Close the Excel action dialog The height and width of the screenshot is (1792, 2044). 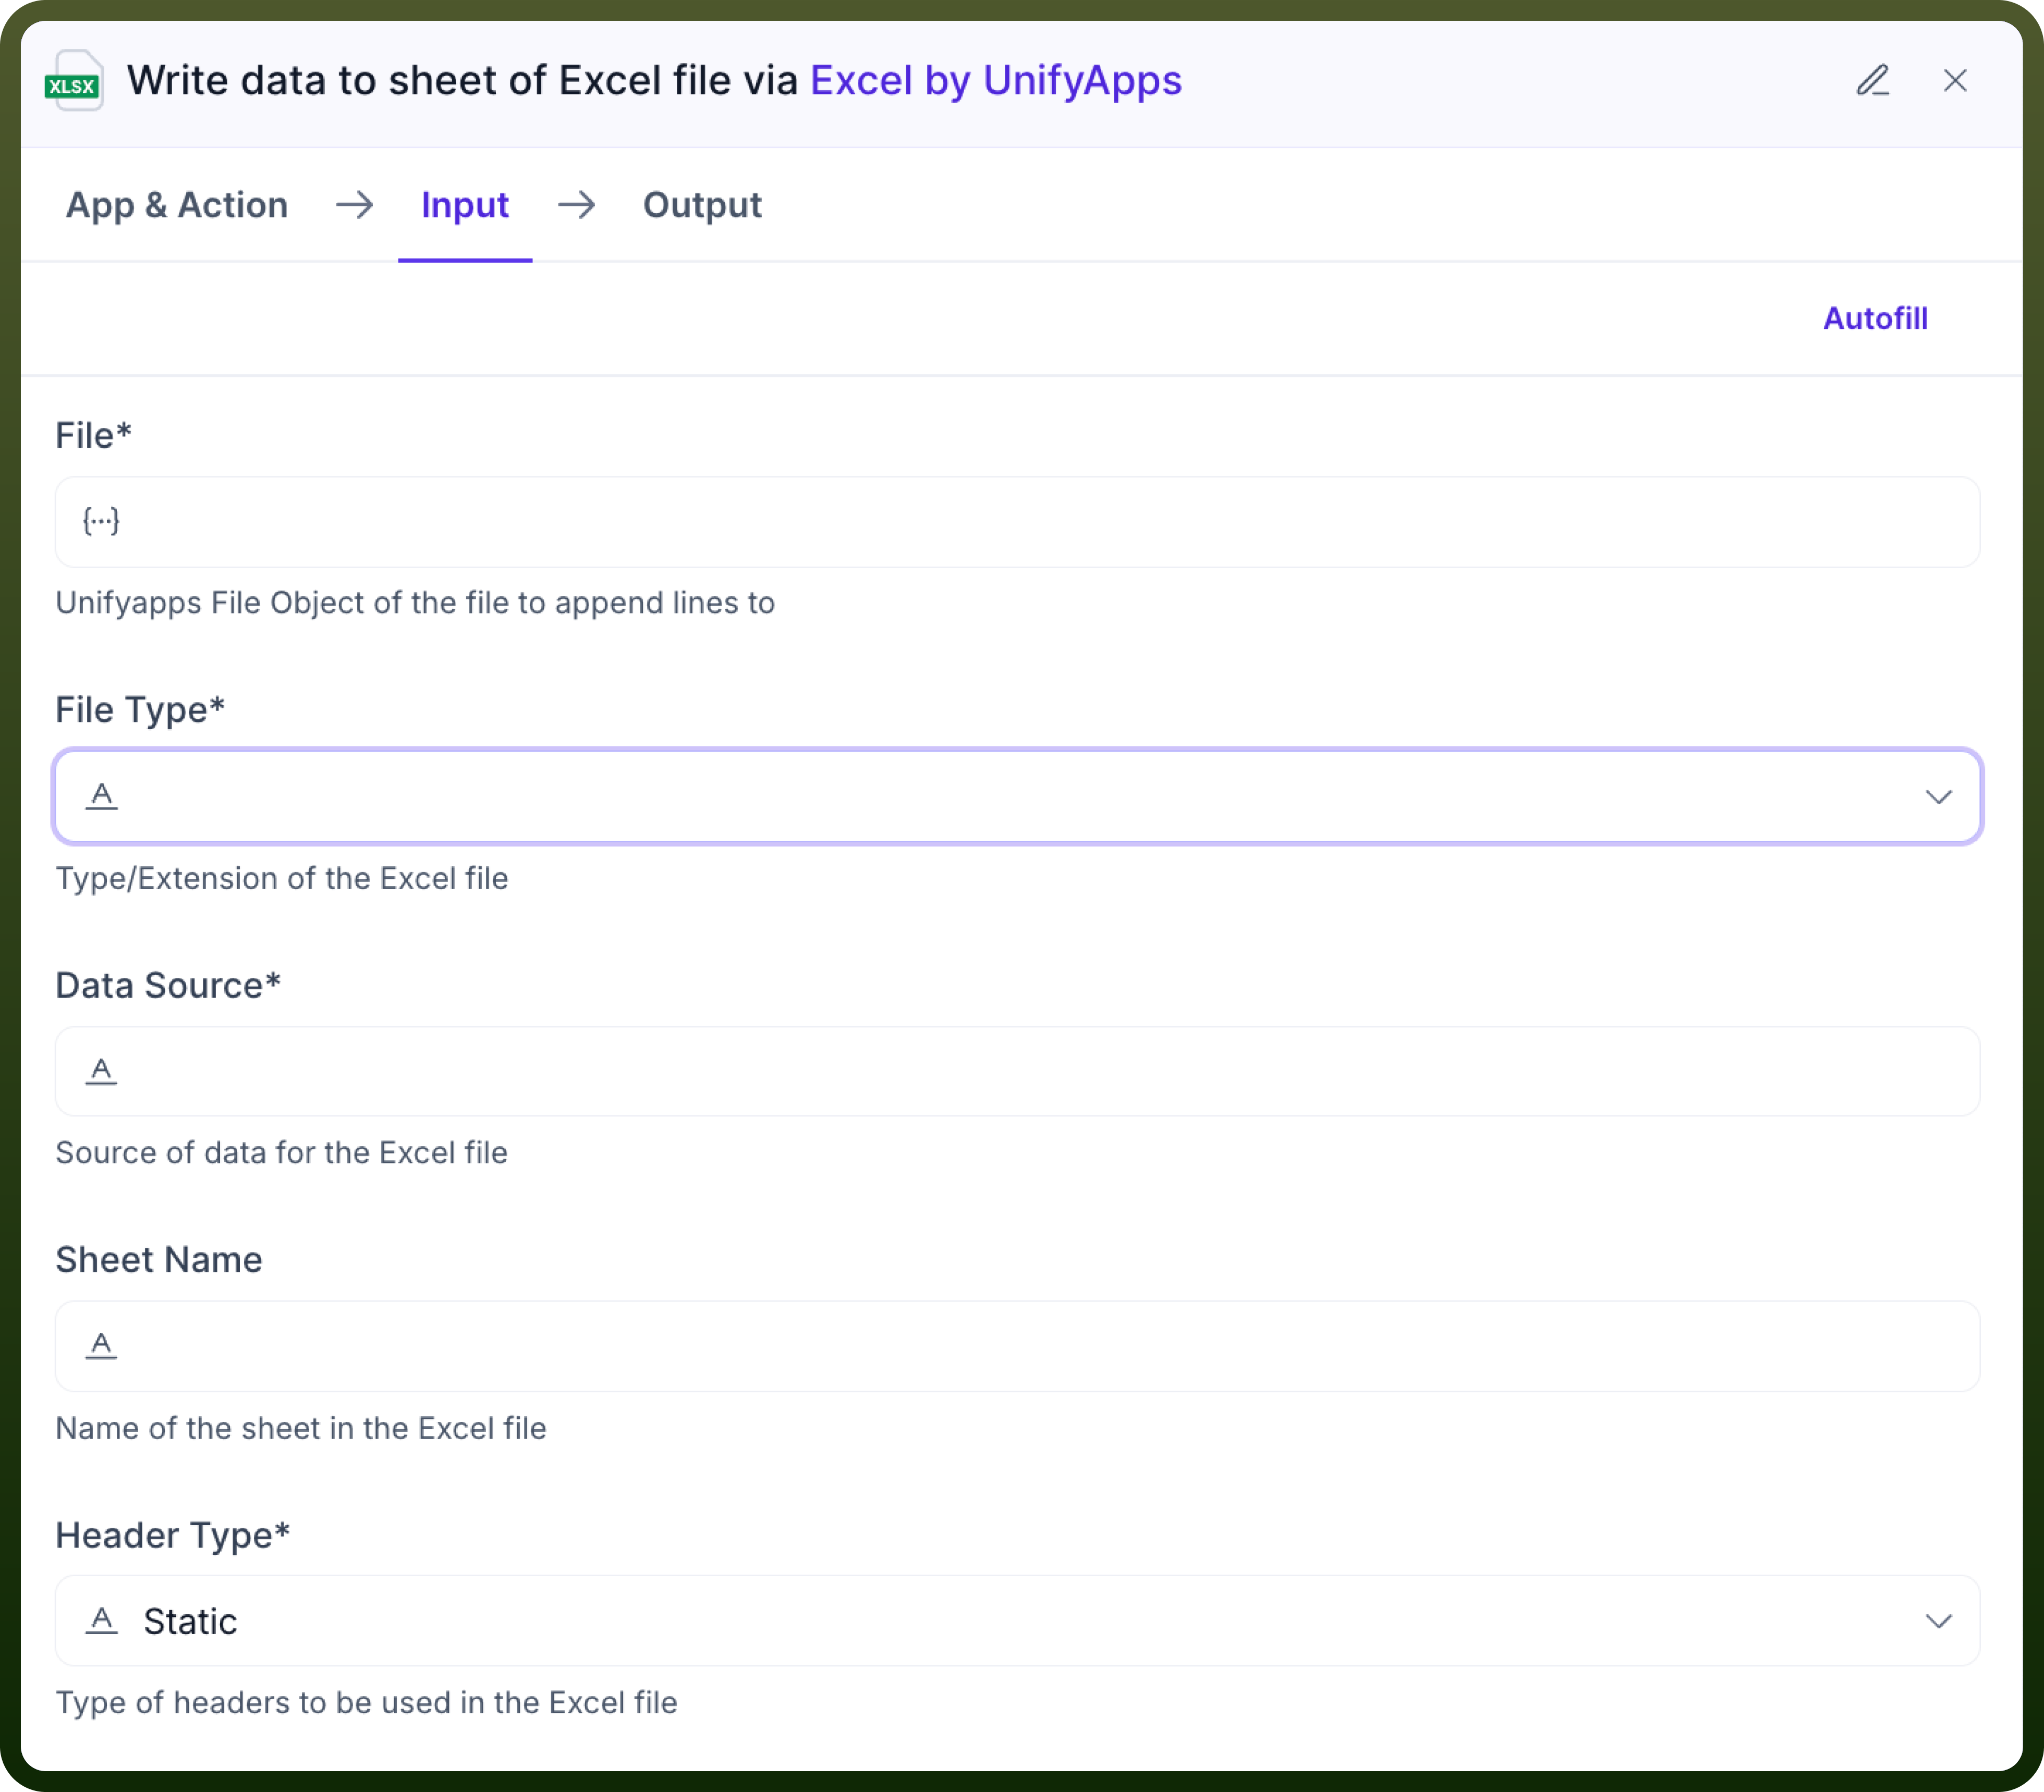pos(1955,80)
